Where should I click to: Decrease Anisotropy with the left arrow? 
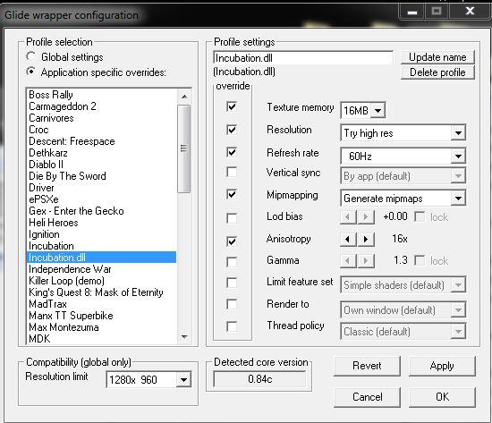348,240
